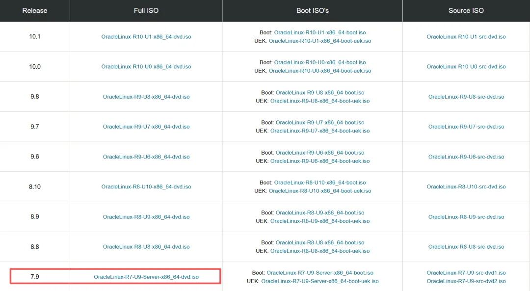Image resolution: width=530 pixels, height=291 pixels.
Task: Select the release cell 8.8
Action: (35, 247)
